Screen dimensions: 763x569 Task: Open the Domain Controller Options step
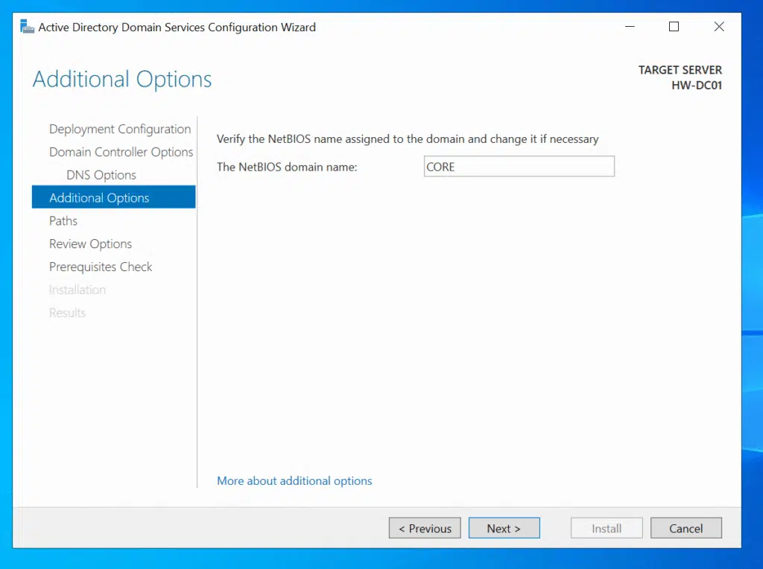coord(121,152)
